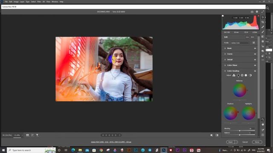
Task: Click the Auto button in Edit header
Action: pos(247,37)
